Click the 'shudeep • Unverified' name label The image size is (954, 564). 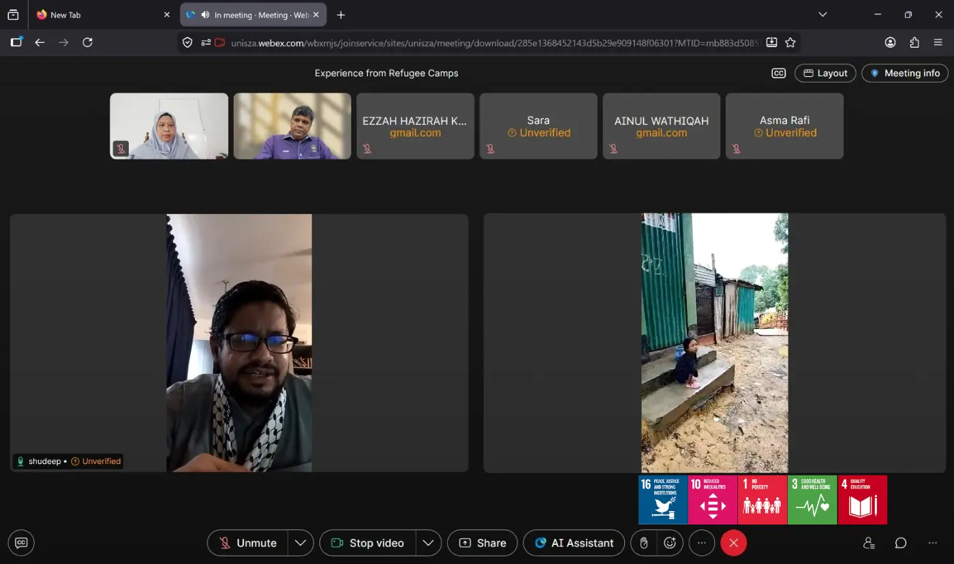click(68, 461)
